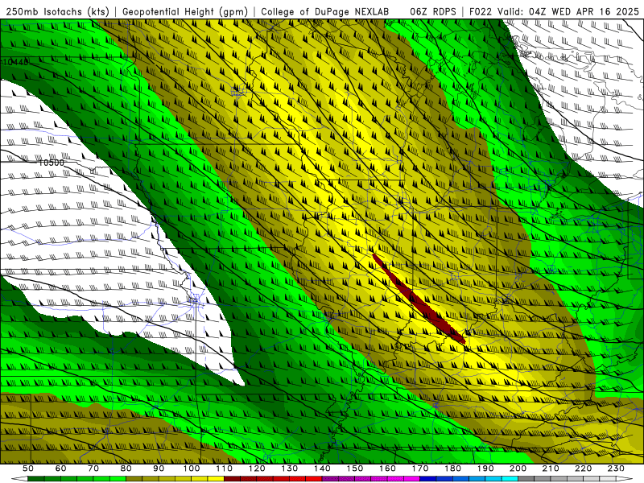
Task: Click the 170 value on the color scale
Action: (x=420, y=469)
